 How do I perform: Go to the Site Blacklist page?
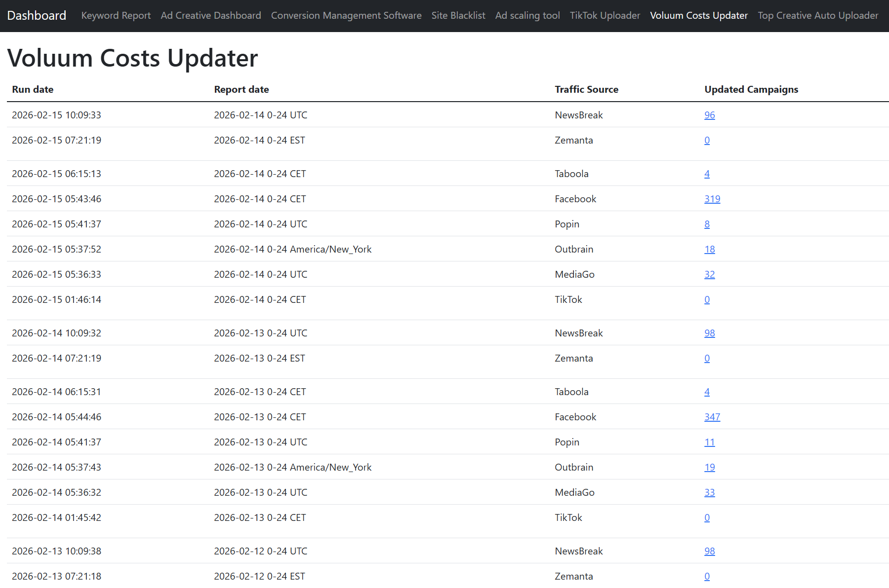coord(458,15)
